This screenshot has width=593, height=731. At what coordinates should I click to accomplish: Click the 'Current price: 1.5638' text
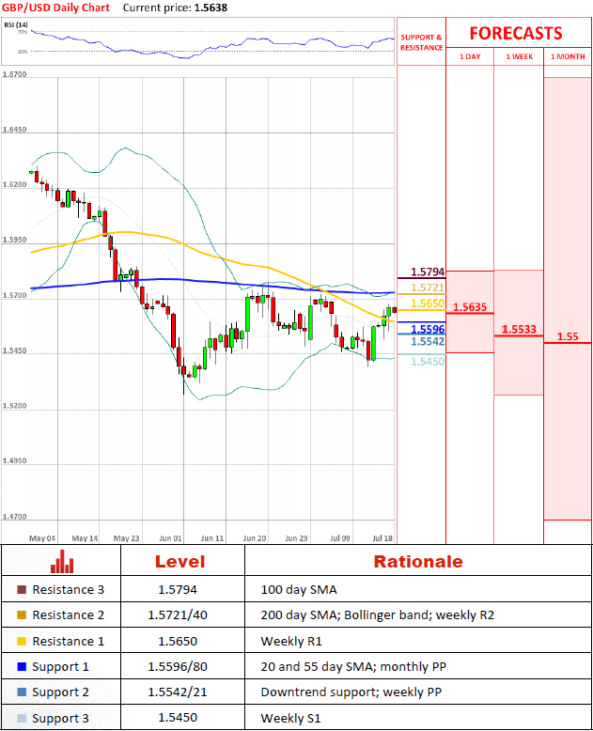[176, 8]
